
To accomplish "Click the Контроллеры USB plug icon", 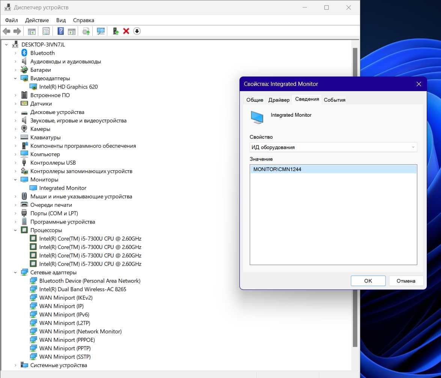I will 24,162.
